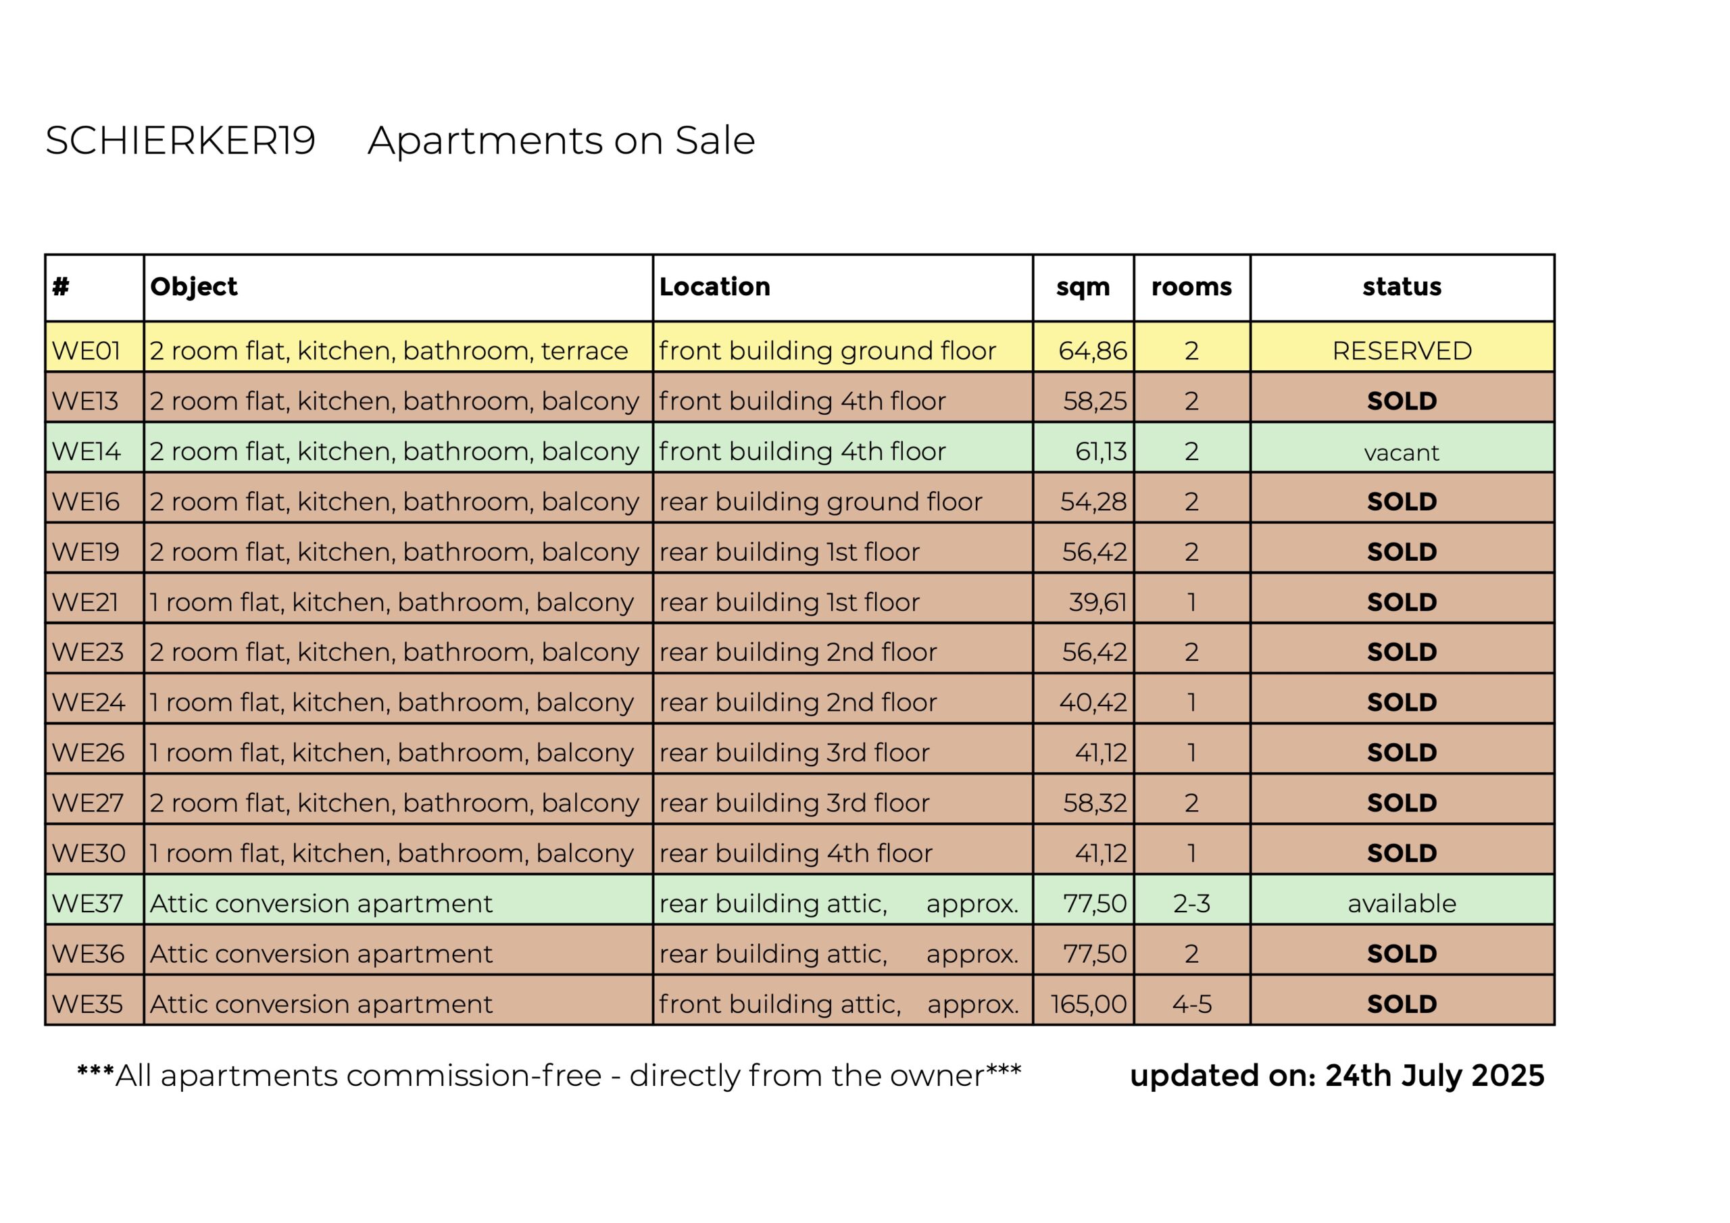Select the available status for WE37
The width and height of the screenshot is (1730, 1223).
tap(1402, 903)
